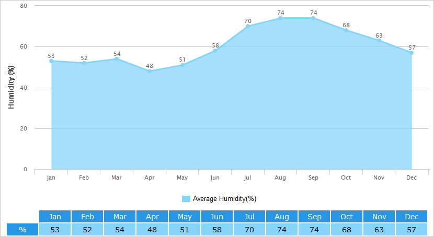The image size is (434, 237).
Task: Click the Humidity (%) y-axis title
Action: pyautogui.click(x=11, y=87)
